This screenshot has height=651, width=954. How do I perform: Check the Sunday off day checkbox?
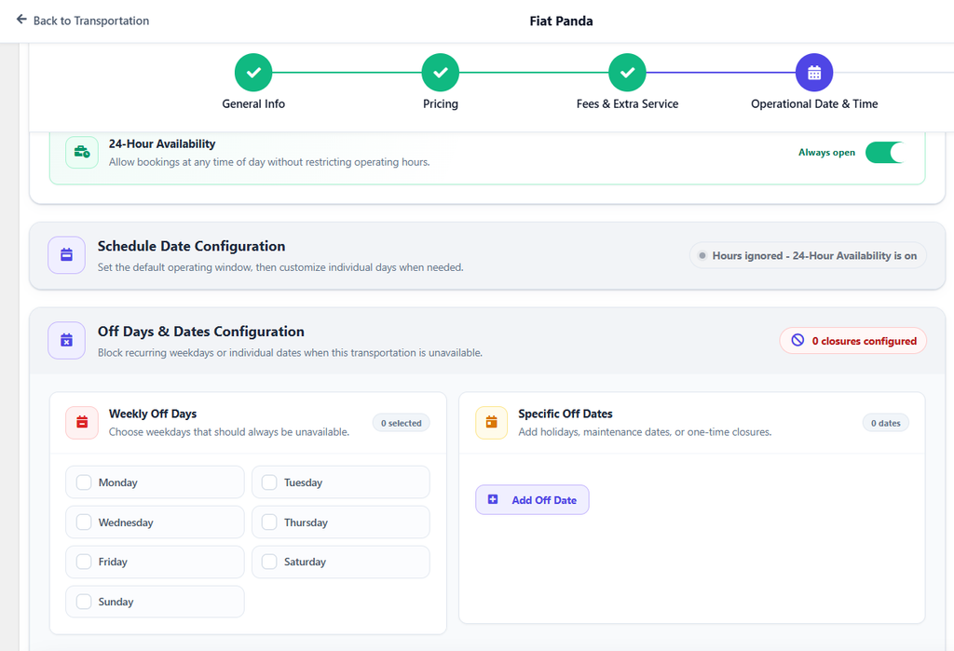click(x=84, y=602)
